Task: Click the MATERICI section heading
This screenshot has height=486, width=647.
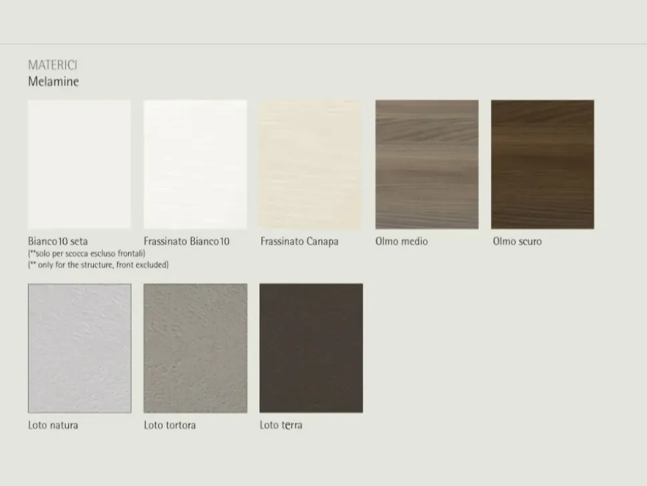Action: (53, 65)
